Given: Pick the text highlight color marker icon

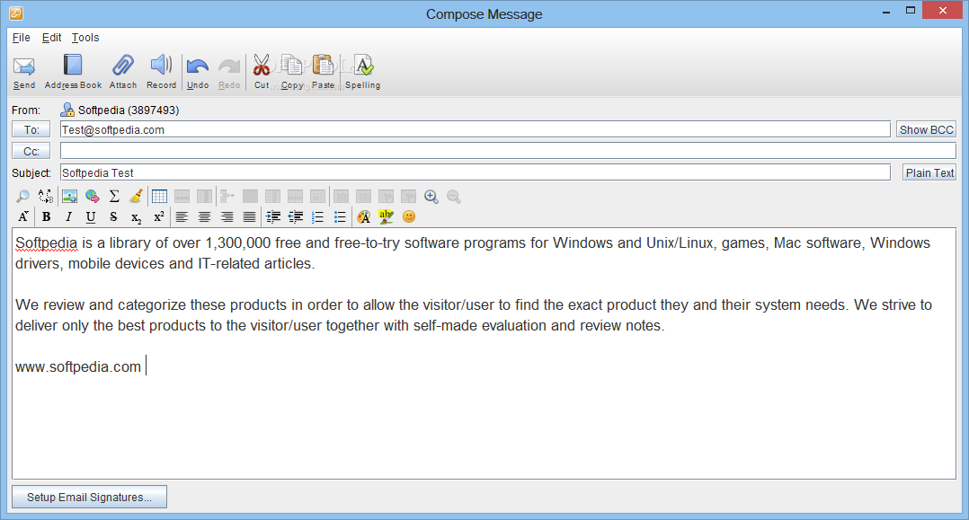Looking at the screenshot, I should [387, 216].
